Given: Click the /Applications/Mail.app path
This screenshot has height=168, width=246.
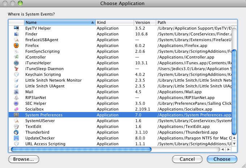Looking at the screenshot, I should pos(180,92).
